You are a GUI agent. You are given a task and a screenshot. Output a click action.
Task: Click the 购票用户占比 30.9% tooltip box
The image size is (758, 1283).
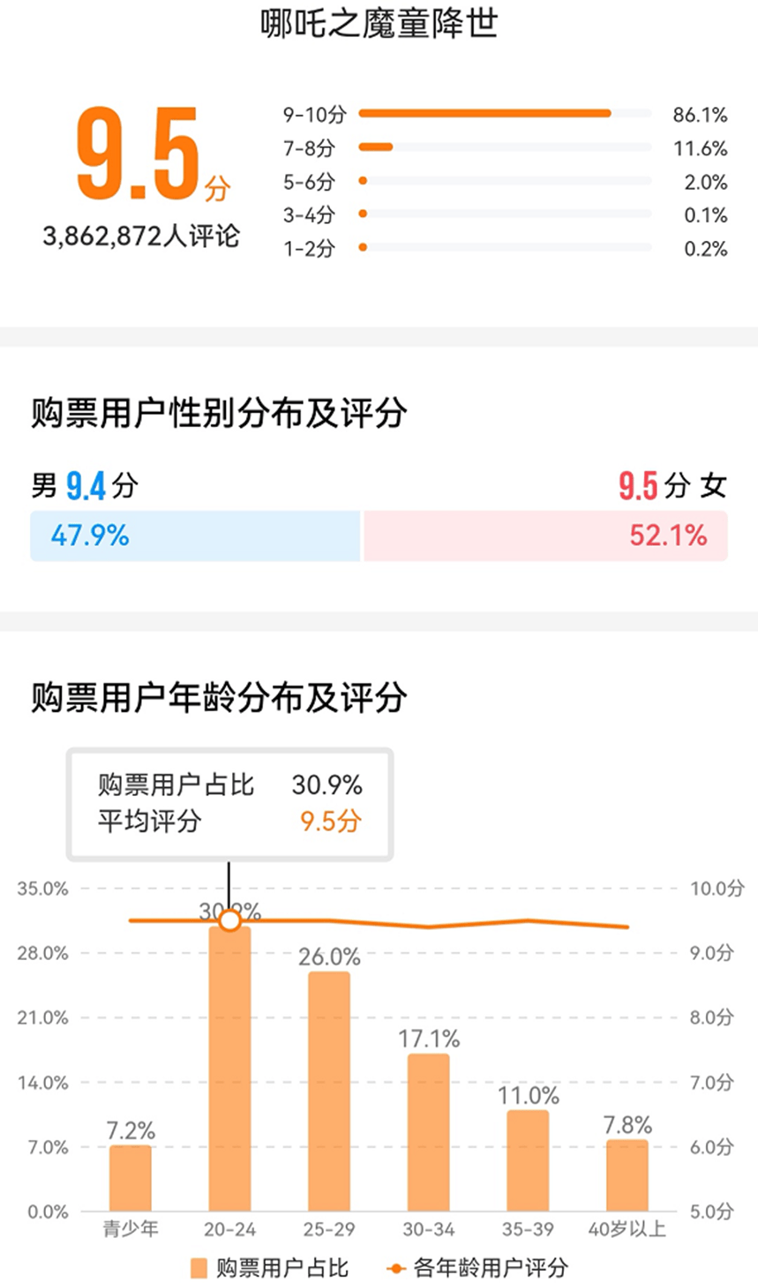(230, 803)
